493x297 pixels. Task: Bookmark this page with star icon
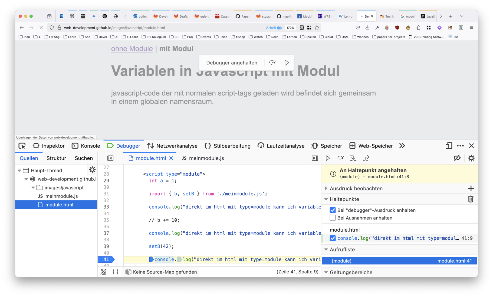[x=317, y=28]
